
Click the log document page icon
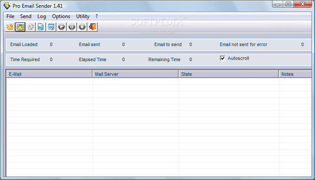tap(41, 27)
